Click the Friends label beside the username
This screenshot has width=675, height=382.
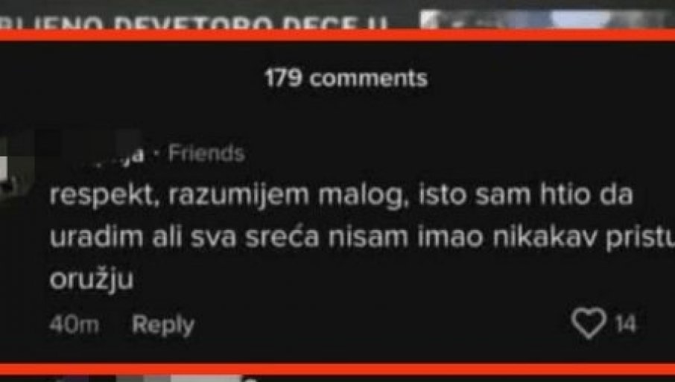[206, 153]
